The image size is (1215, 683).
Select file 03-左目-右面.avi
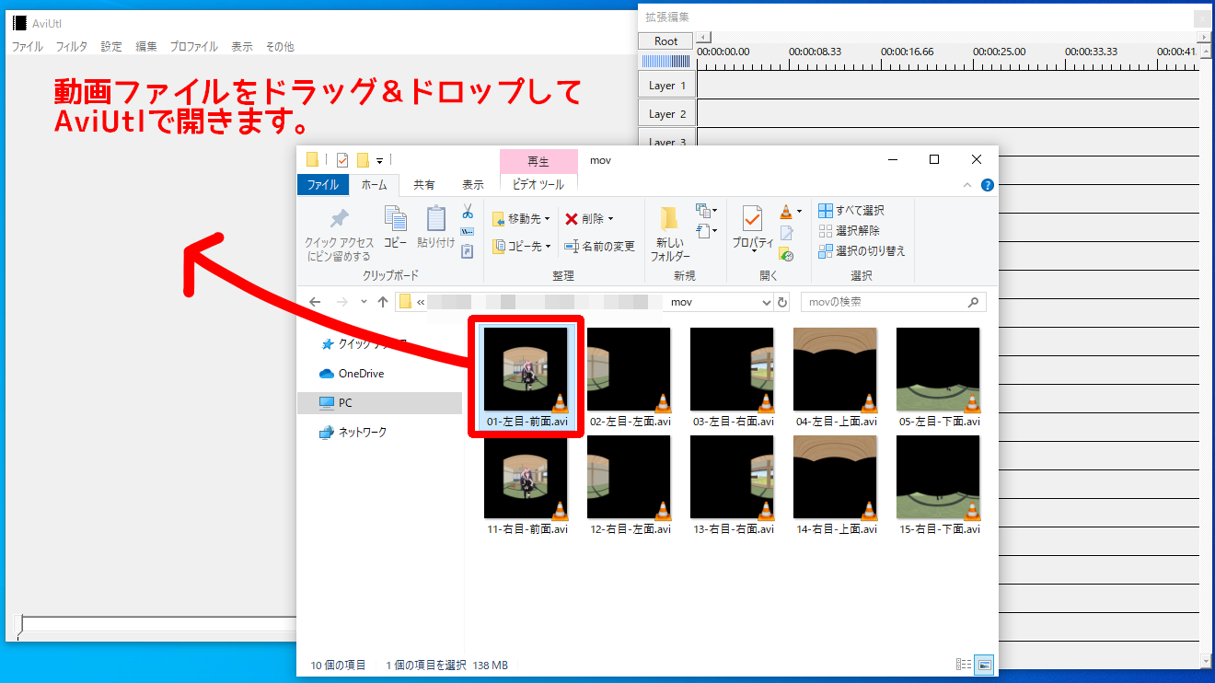click(734, 378)
